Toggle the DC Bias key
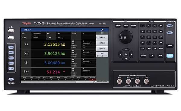 (x=11, y=68)
